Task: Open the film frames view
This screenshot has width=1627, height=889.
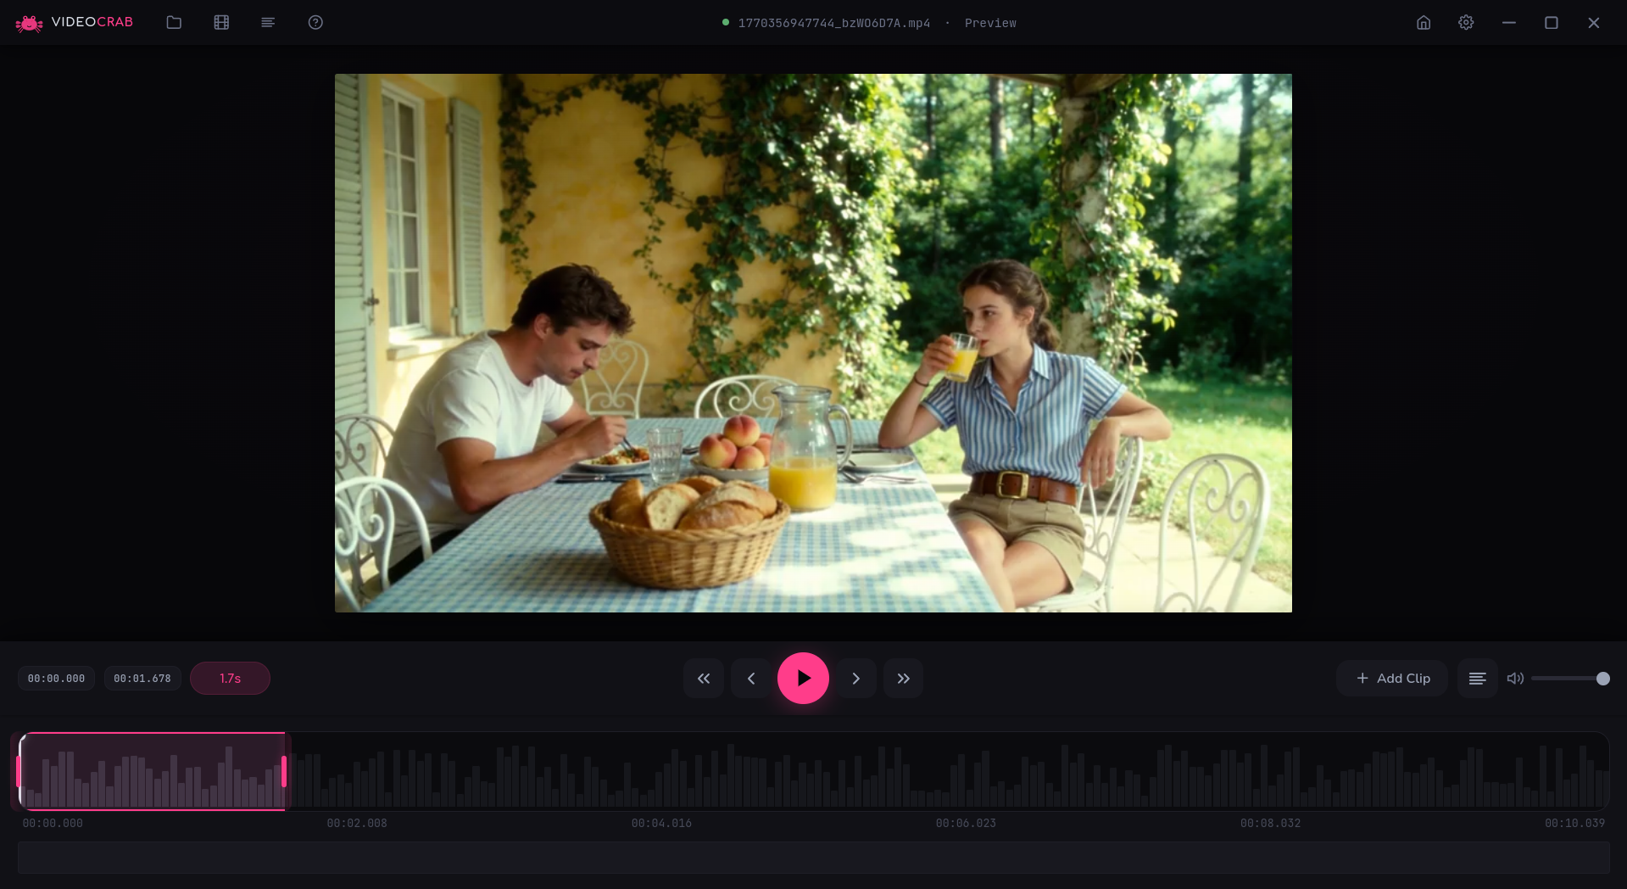Action: pyautogui.click(x=221, y=23)
